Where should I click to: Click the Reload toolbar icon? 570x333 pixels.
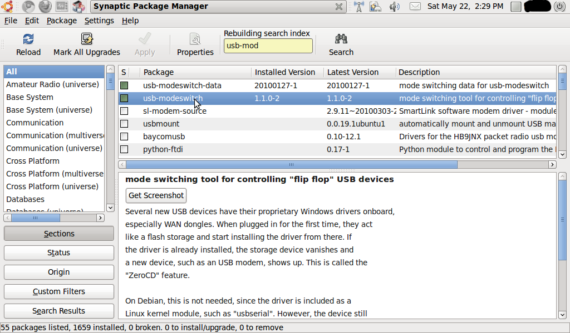[x=28, y=39]
